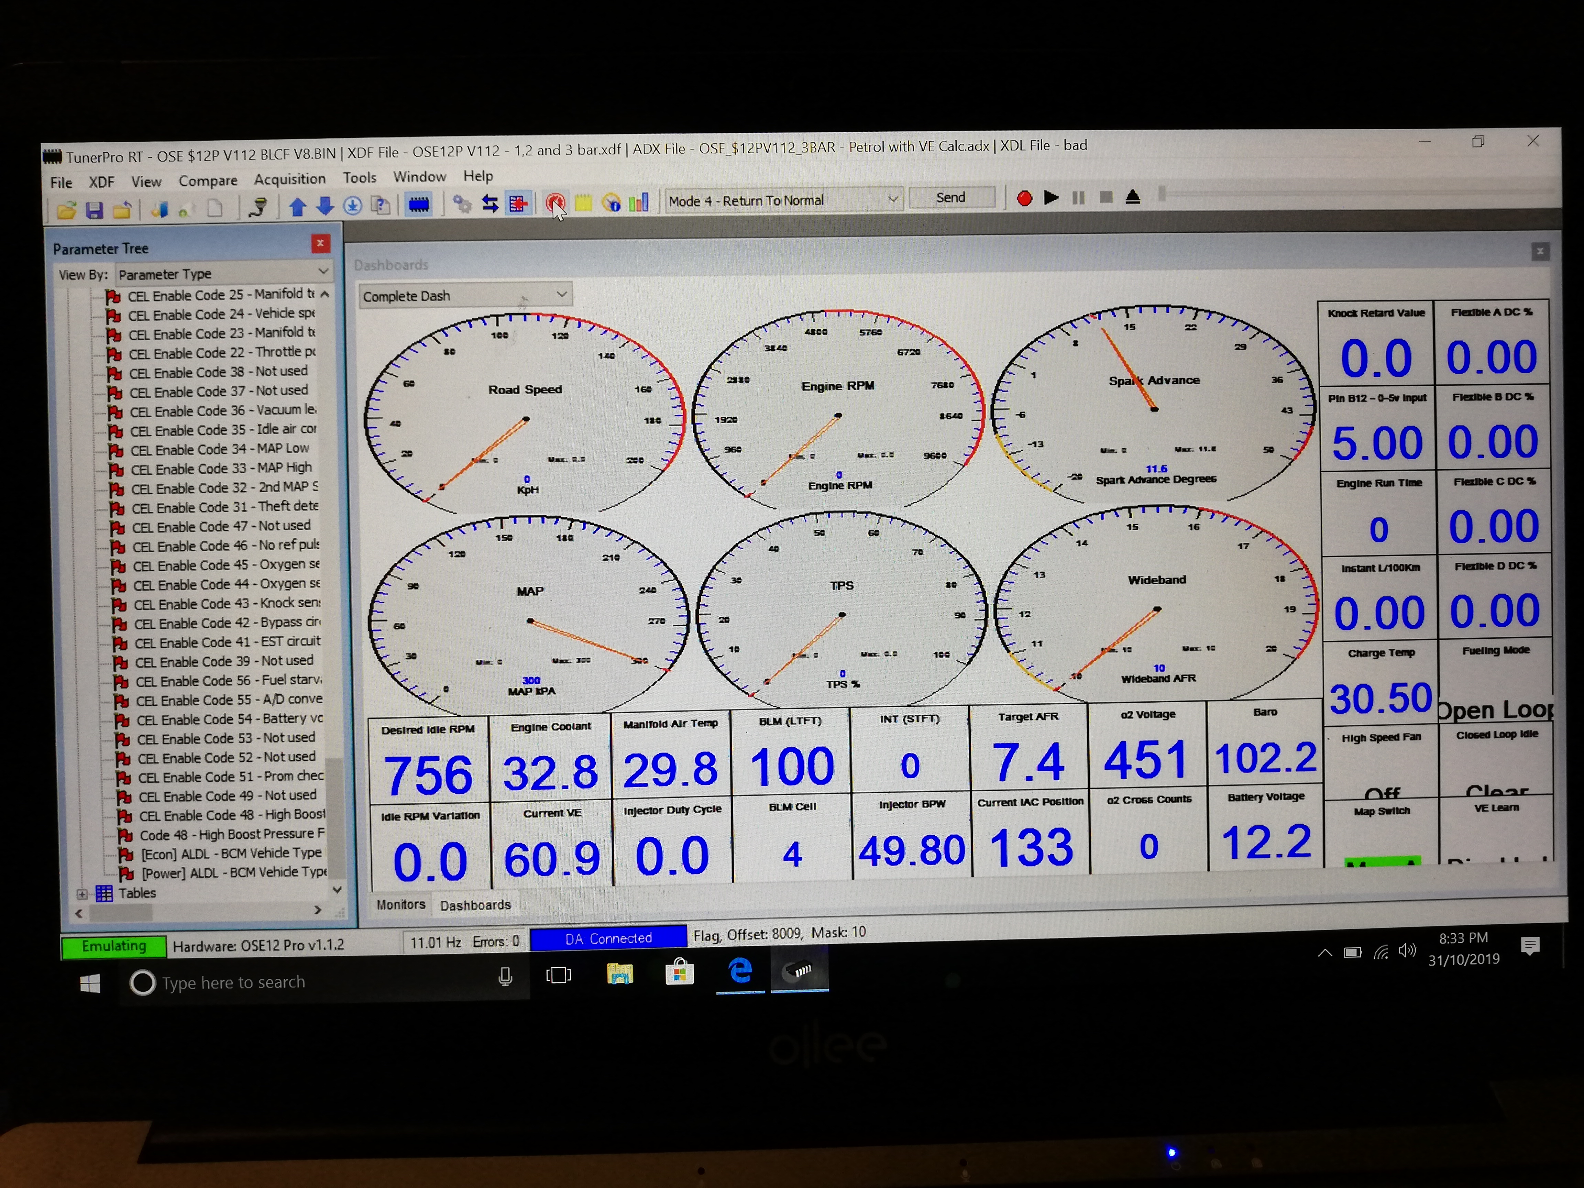Click the Parameter Tree scroll down arrow
The width and height of the screenshot is (1584, 1188).
337,890
